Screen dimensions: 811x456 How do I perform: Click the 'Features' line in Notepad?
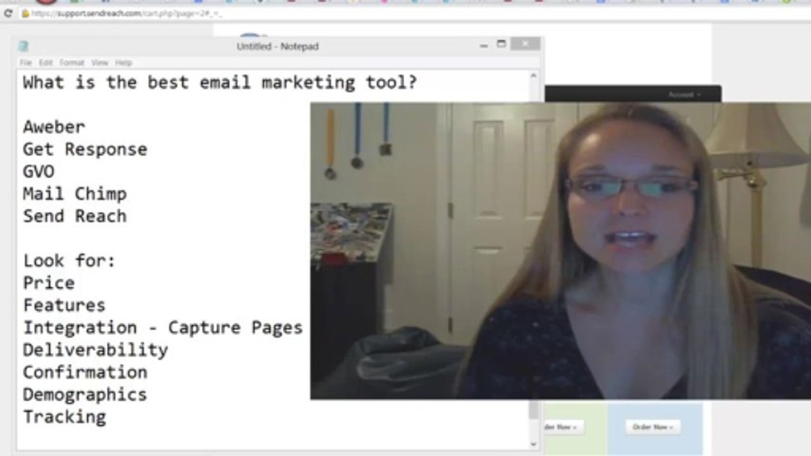pyautogui.click(x=64, y=305)
